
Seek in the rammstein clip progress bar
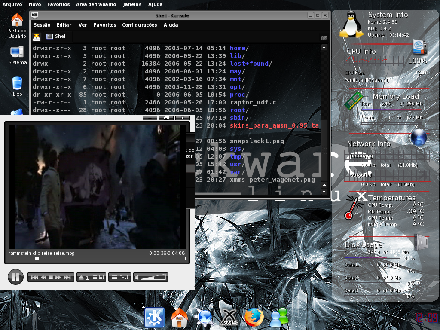click(x=97, y=258)
